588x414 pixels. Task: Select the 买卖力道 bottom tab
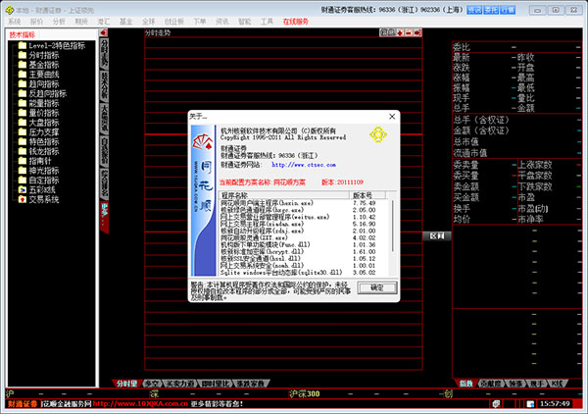[180, 384]
